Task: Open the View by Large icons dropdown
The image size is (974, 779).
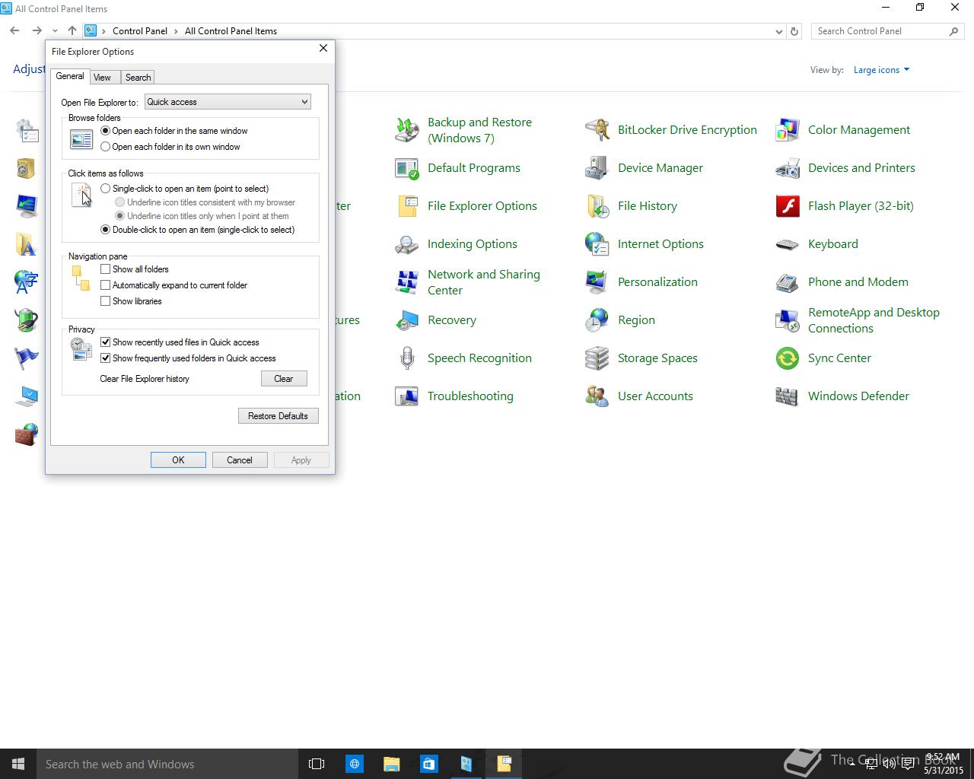Action: pyautogui.click(x=881, y=70)
